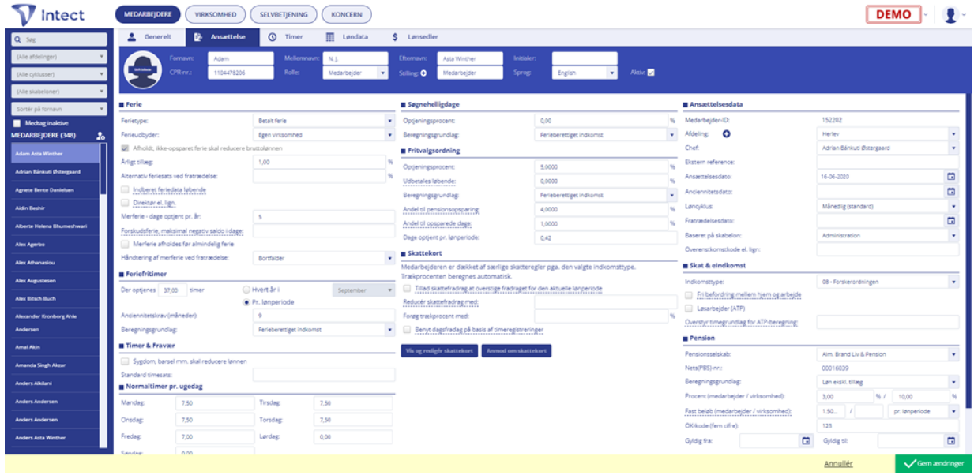The image size is (974, 475).
Task: Open calendar picker for Gyldig fra
Action: point(806,441)
